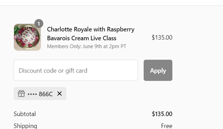Remove the applied gift card ending 866C

(60, 94)
